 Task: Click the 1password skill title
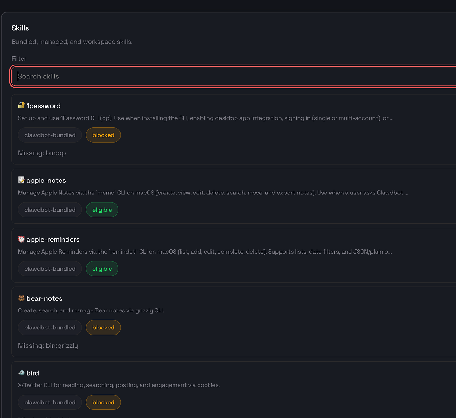pos(43,106)
